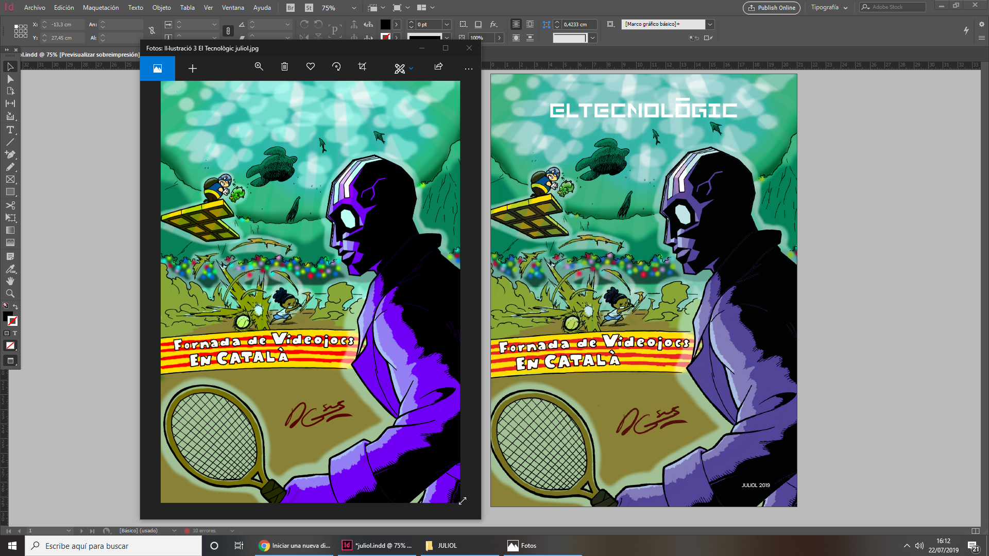Screen dimensions: 989x556
Task: Open the Objeto menu
Action: 161,8
